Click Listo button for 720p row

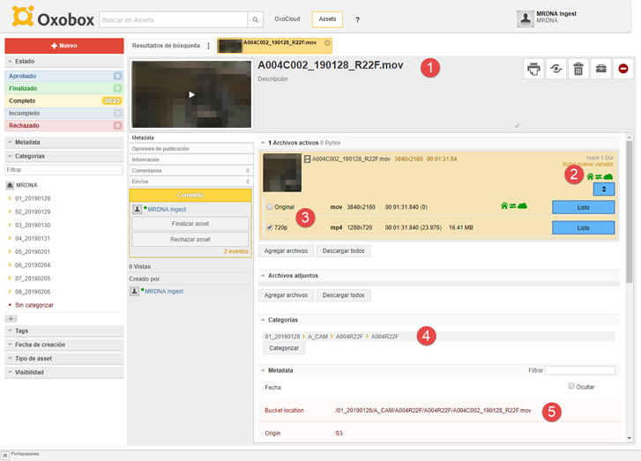[584, 228]
